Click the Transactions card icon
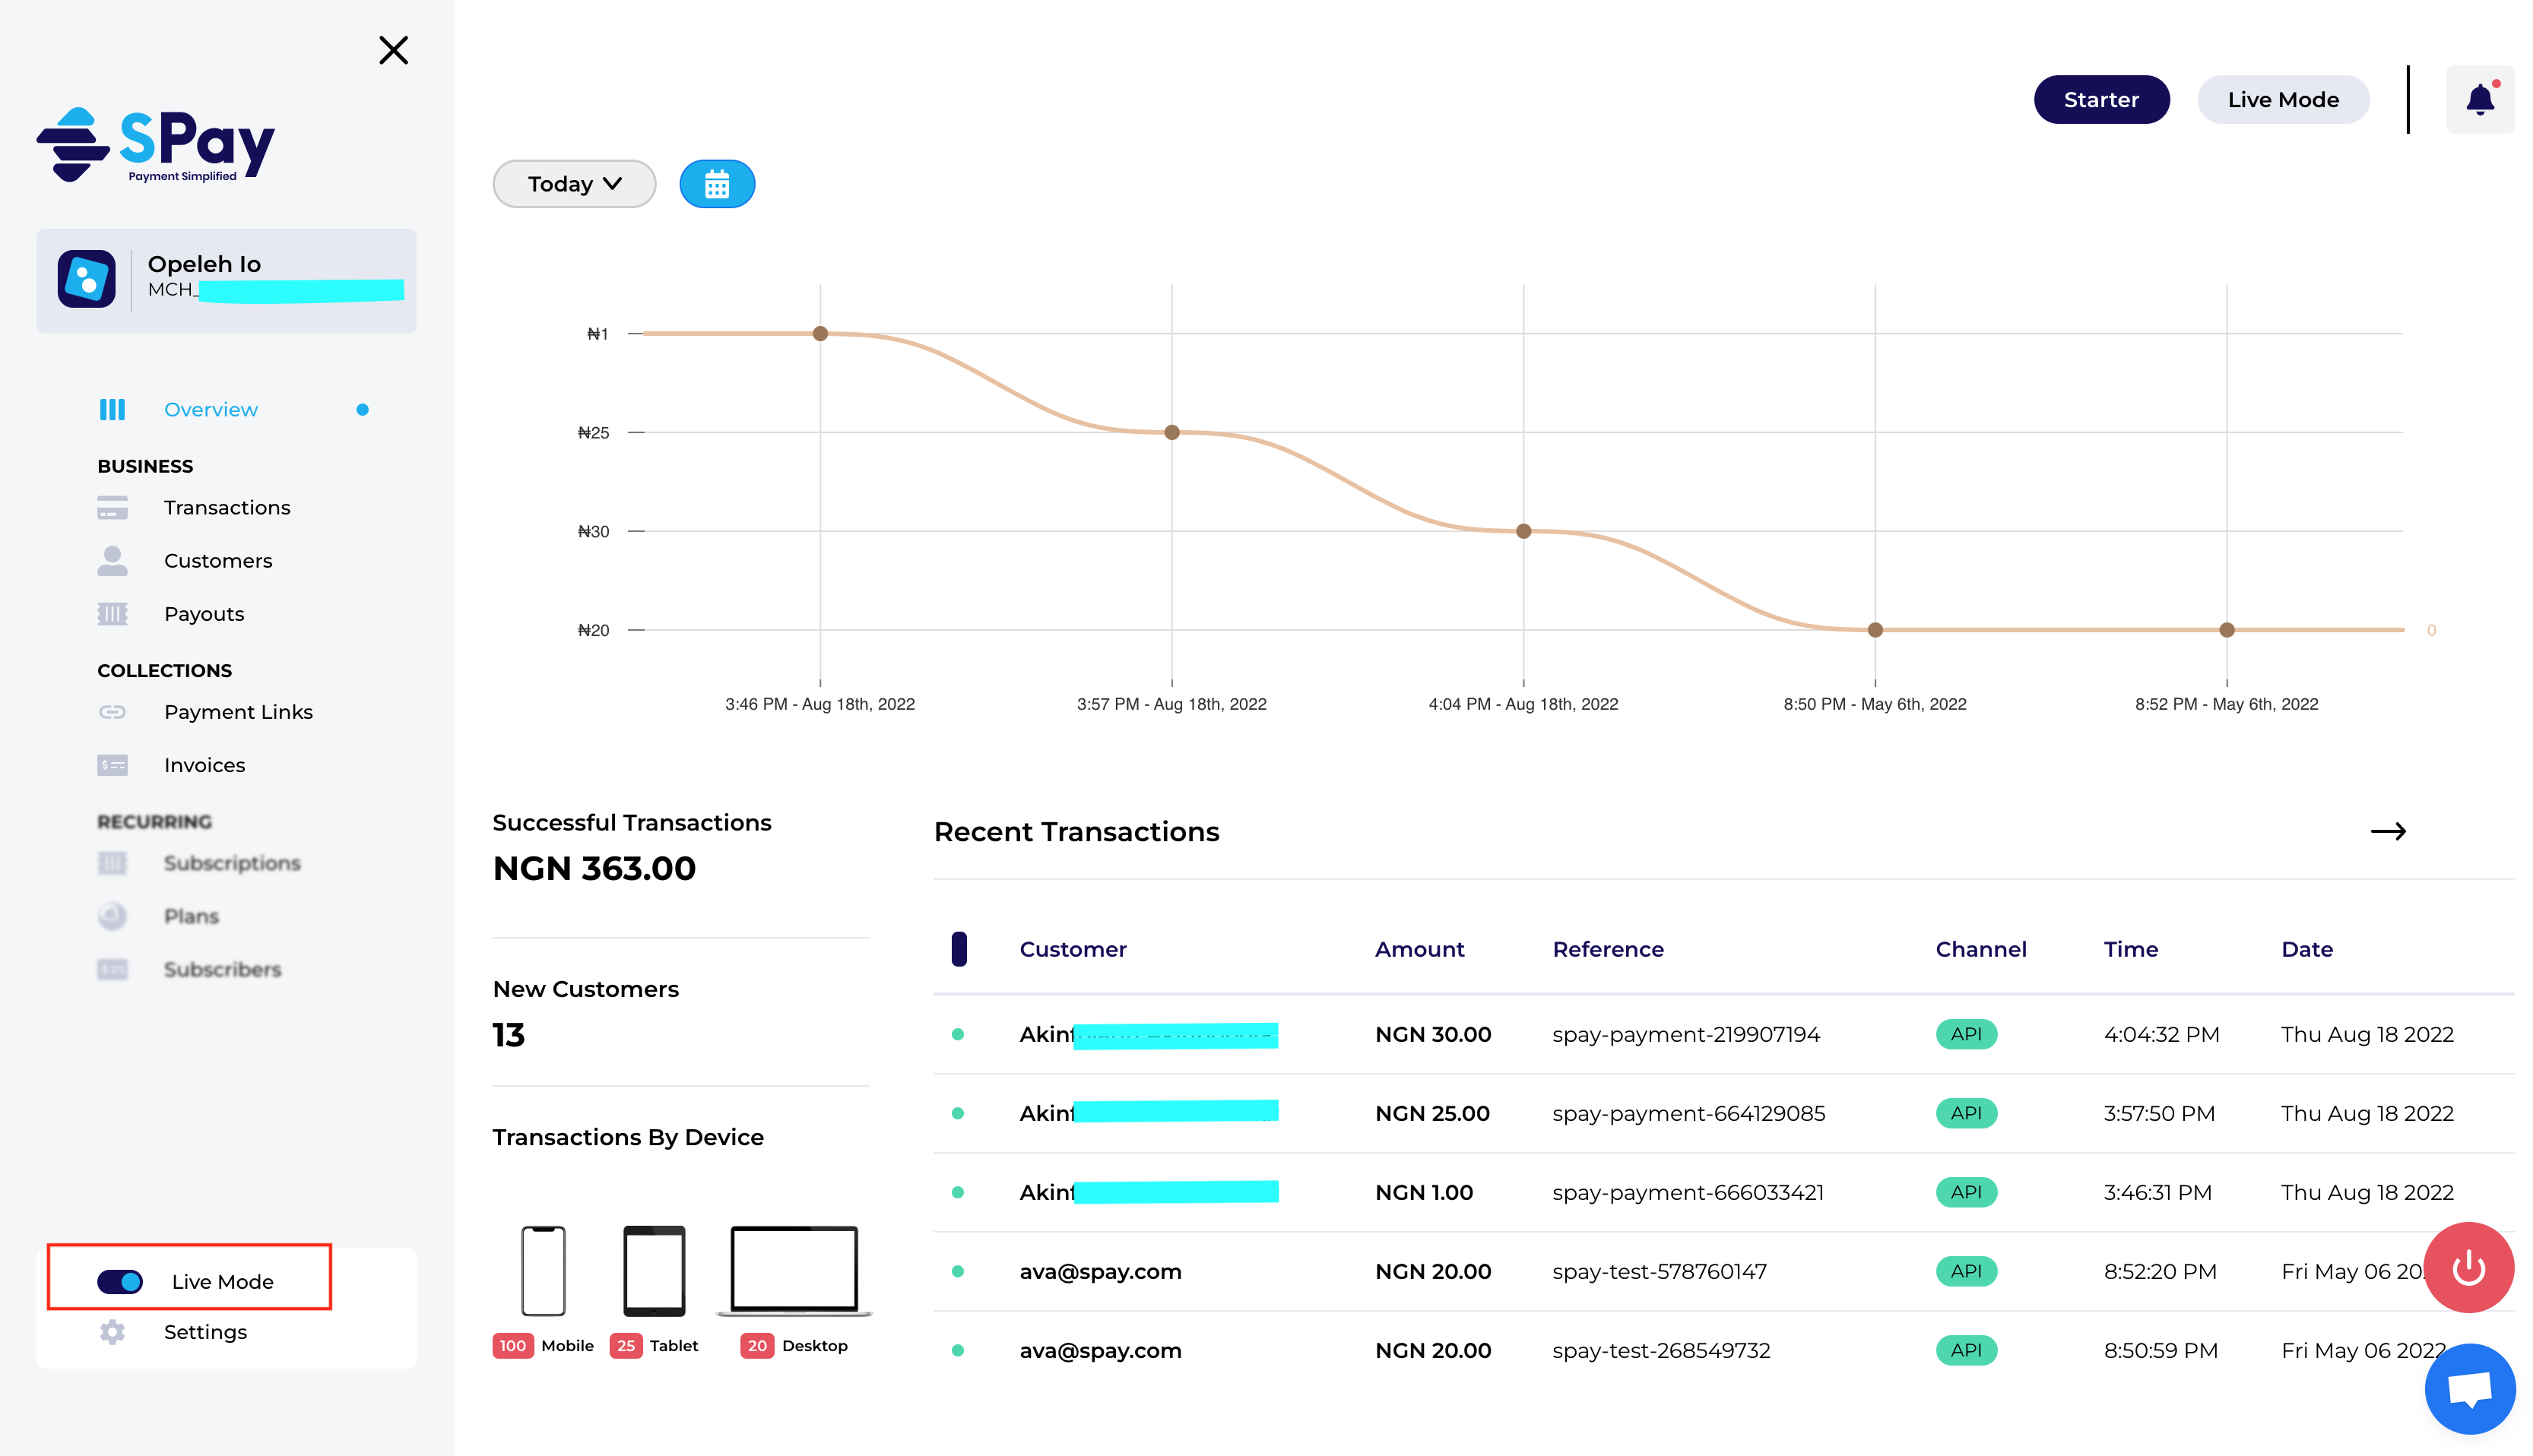Viewport: 2533px width, 1456px height. [112, 508]
